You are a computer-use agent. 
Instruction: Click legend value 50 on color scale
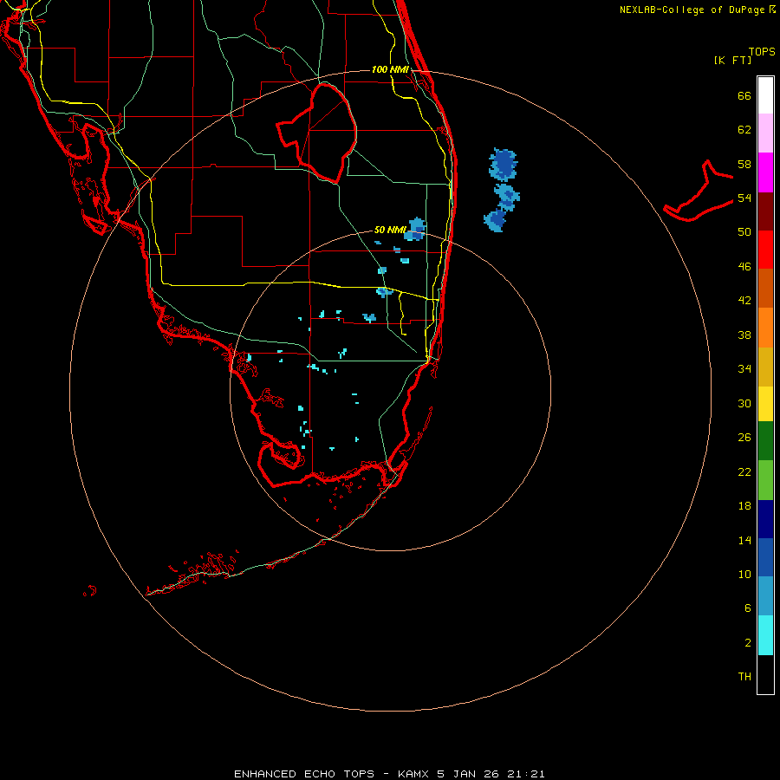pos(744,232)
